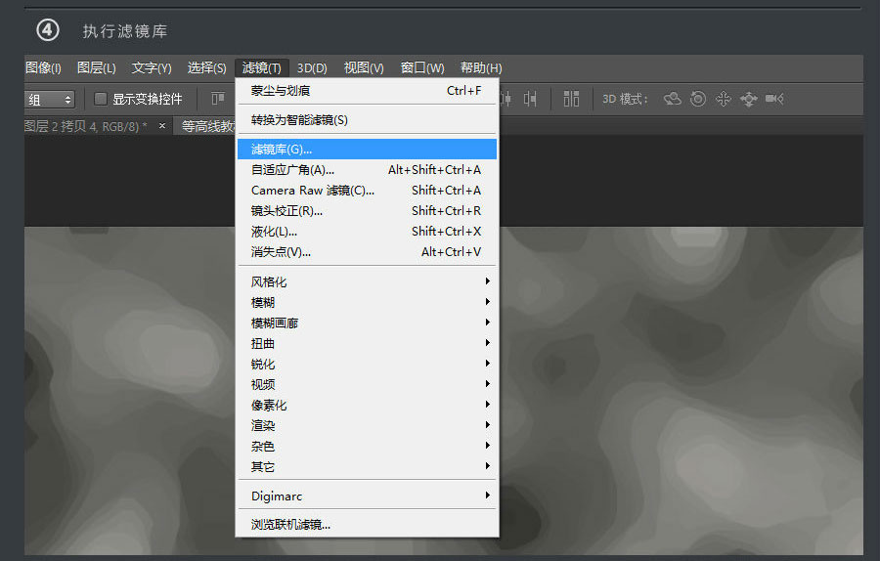880x561 pixels.
Task: Select the 3D Rotate Object mode icon
Action: 673,100
